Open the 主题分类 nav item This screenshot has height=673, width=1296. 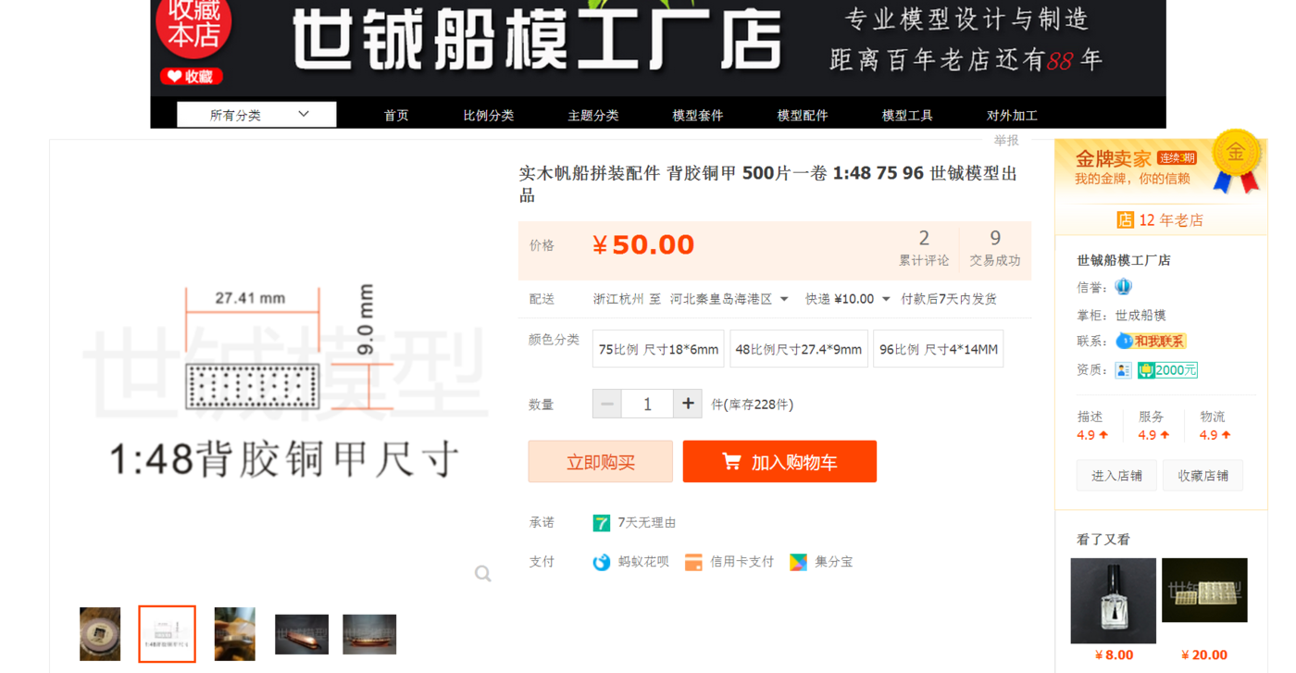(x=593, y=116)
